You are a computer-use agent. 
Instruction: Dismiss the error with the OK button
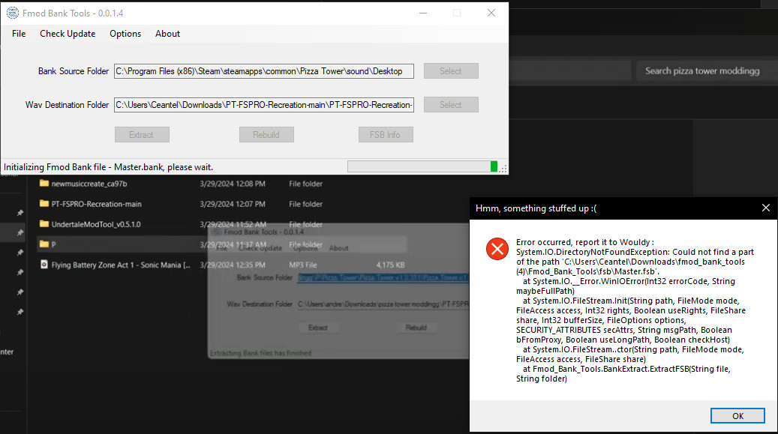[x=737, y=415]
